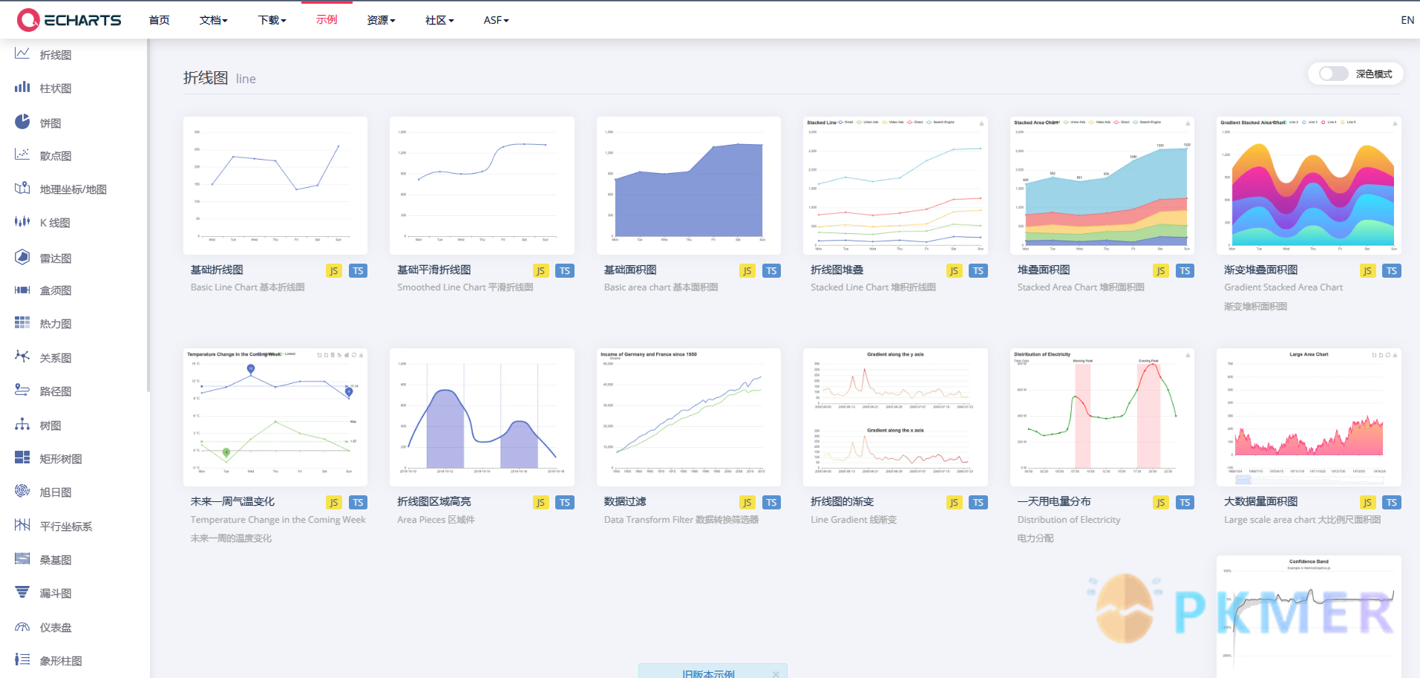Open the Line Gradient chart thumbnail
This screenshot has height=678, width=1420.
[x=895, y=417]
